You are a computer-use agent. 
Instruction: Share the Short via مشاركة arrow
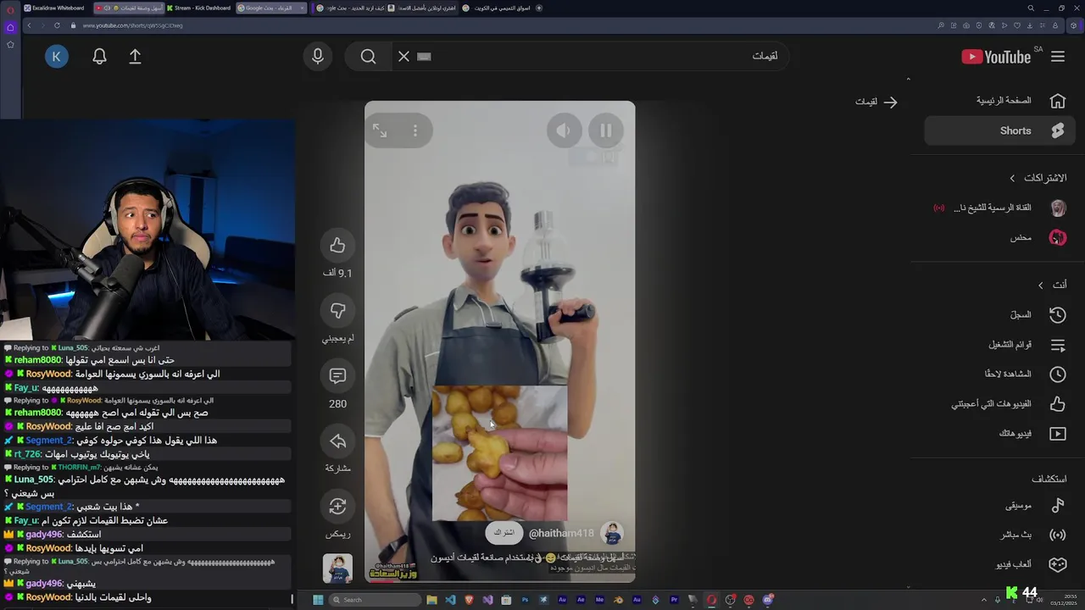(337, 441)
